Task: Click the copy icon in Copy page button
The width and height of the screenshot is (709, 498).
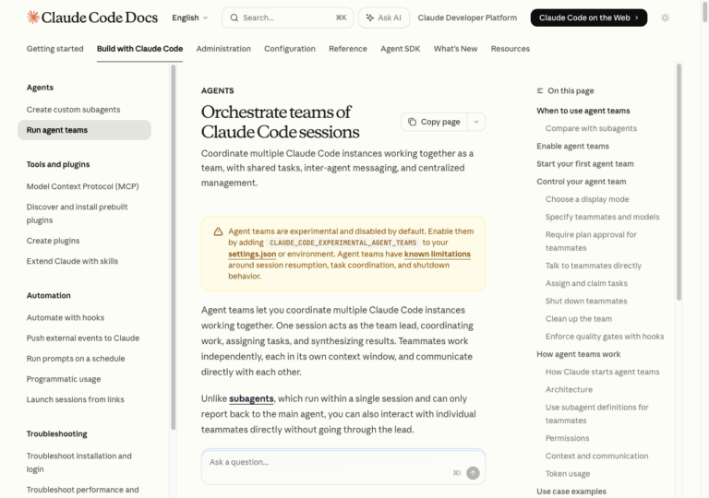Action: click(x=412, y=122)
